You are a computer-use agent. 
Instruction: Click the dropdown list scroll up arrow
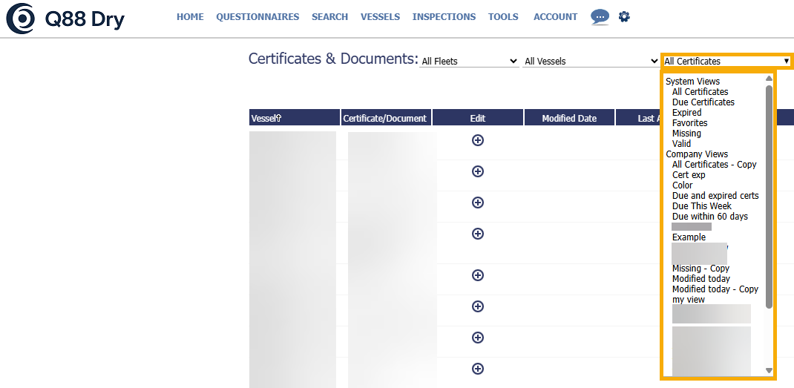pos(770,78)
